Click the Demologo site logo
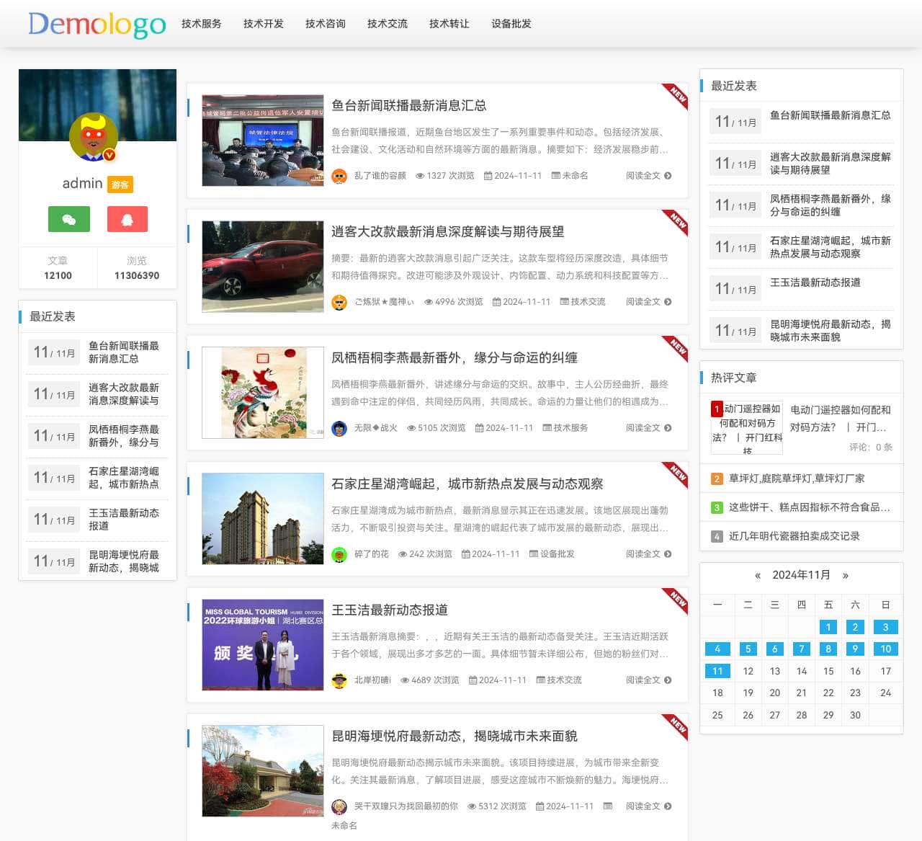The image size is (922, 841). [x=97, y=25]
